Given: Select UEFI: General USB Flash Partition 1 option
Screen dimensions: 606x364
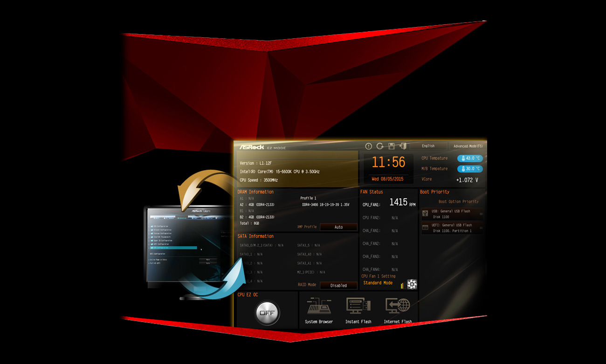Looking at the screenshot, I should (x=452, y=228).
